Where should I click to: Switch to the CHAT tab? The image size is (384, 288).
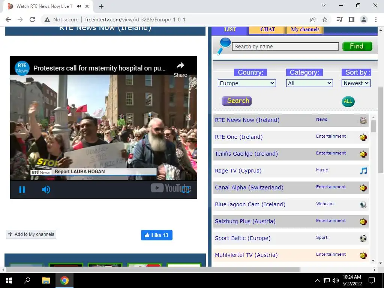[x=267, y=29]
